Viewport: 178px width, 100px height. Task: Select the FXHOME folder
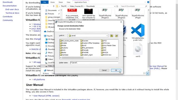point(84,52)
